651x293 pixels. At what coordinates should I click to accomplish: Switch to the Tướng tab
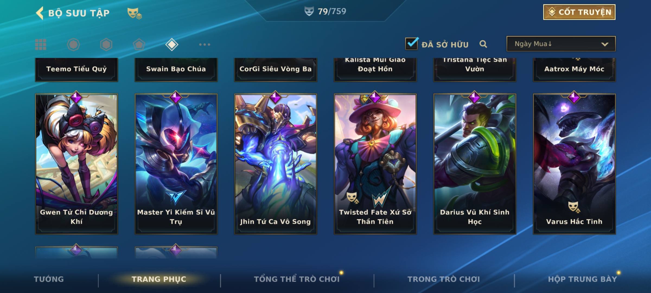coord(49,279)
